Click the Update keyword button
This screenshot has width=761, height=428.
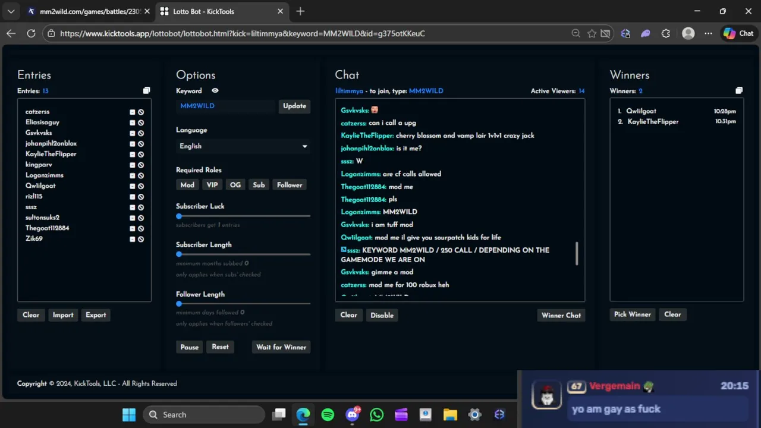pyautogui.click(x=294, y=106)
